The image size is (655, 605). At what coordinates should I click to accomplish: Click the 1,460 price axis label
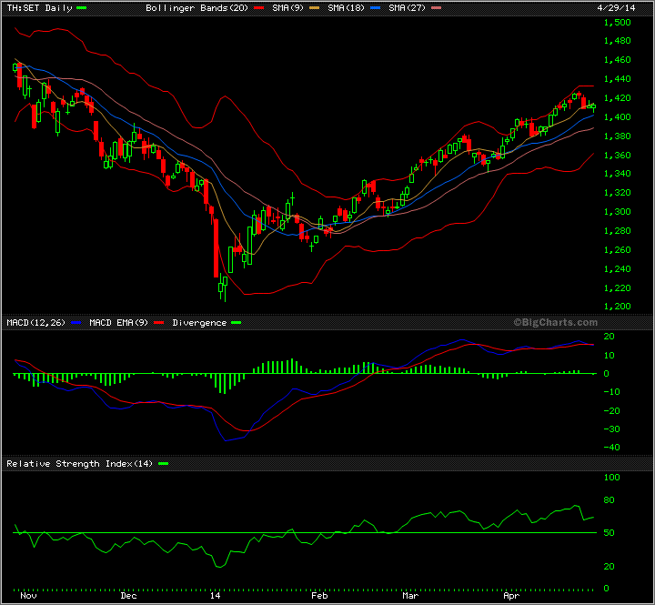[618, 60]
